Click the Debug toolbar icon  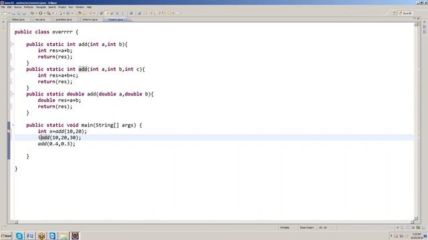32,13
